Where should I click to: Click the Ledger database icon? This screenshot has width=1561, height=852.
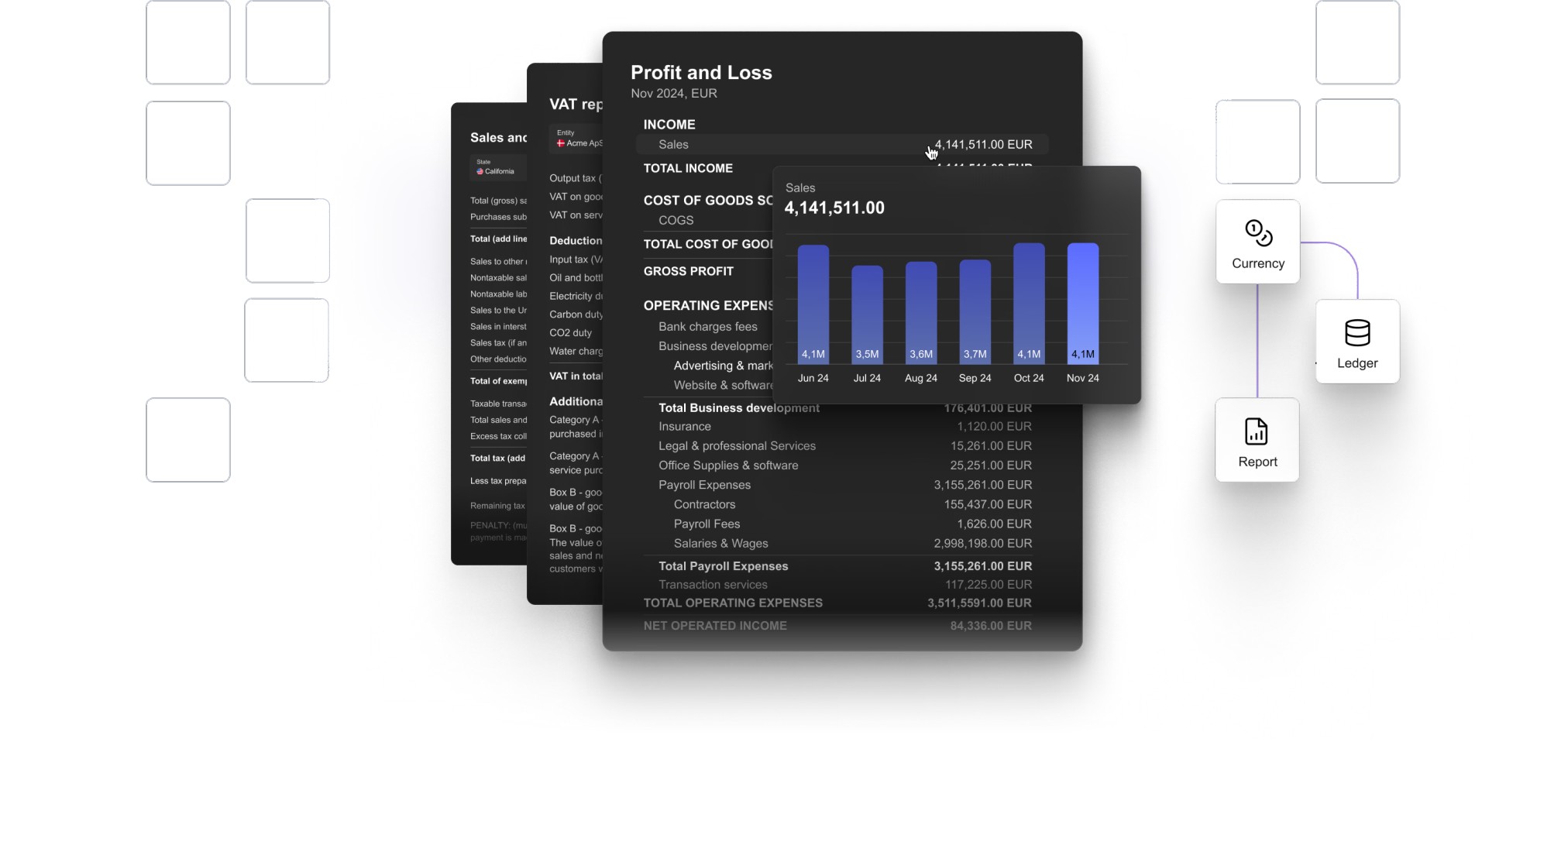click(x=1356, y=333)
